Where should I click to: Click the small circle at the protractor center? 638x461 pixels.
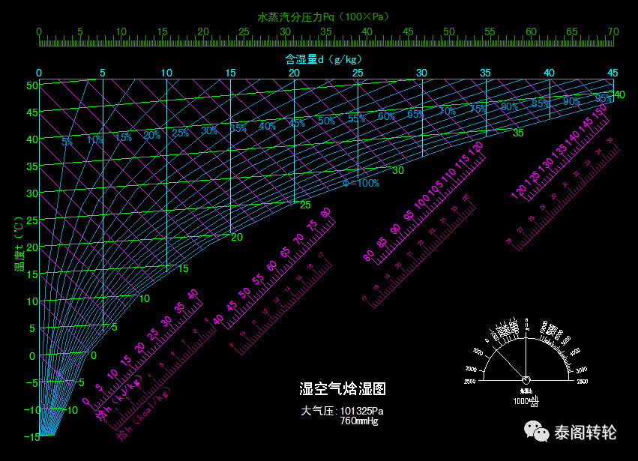click(526, 380)
